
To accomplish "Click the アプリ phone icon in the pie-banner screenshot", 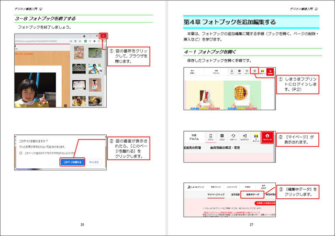I will click(232, 71).
